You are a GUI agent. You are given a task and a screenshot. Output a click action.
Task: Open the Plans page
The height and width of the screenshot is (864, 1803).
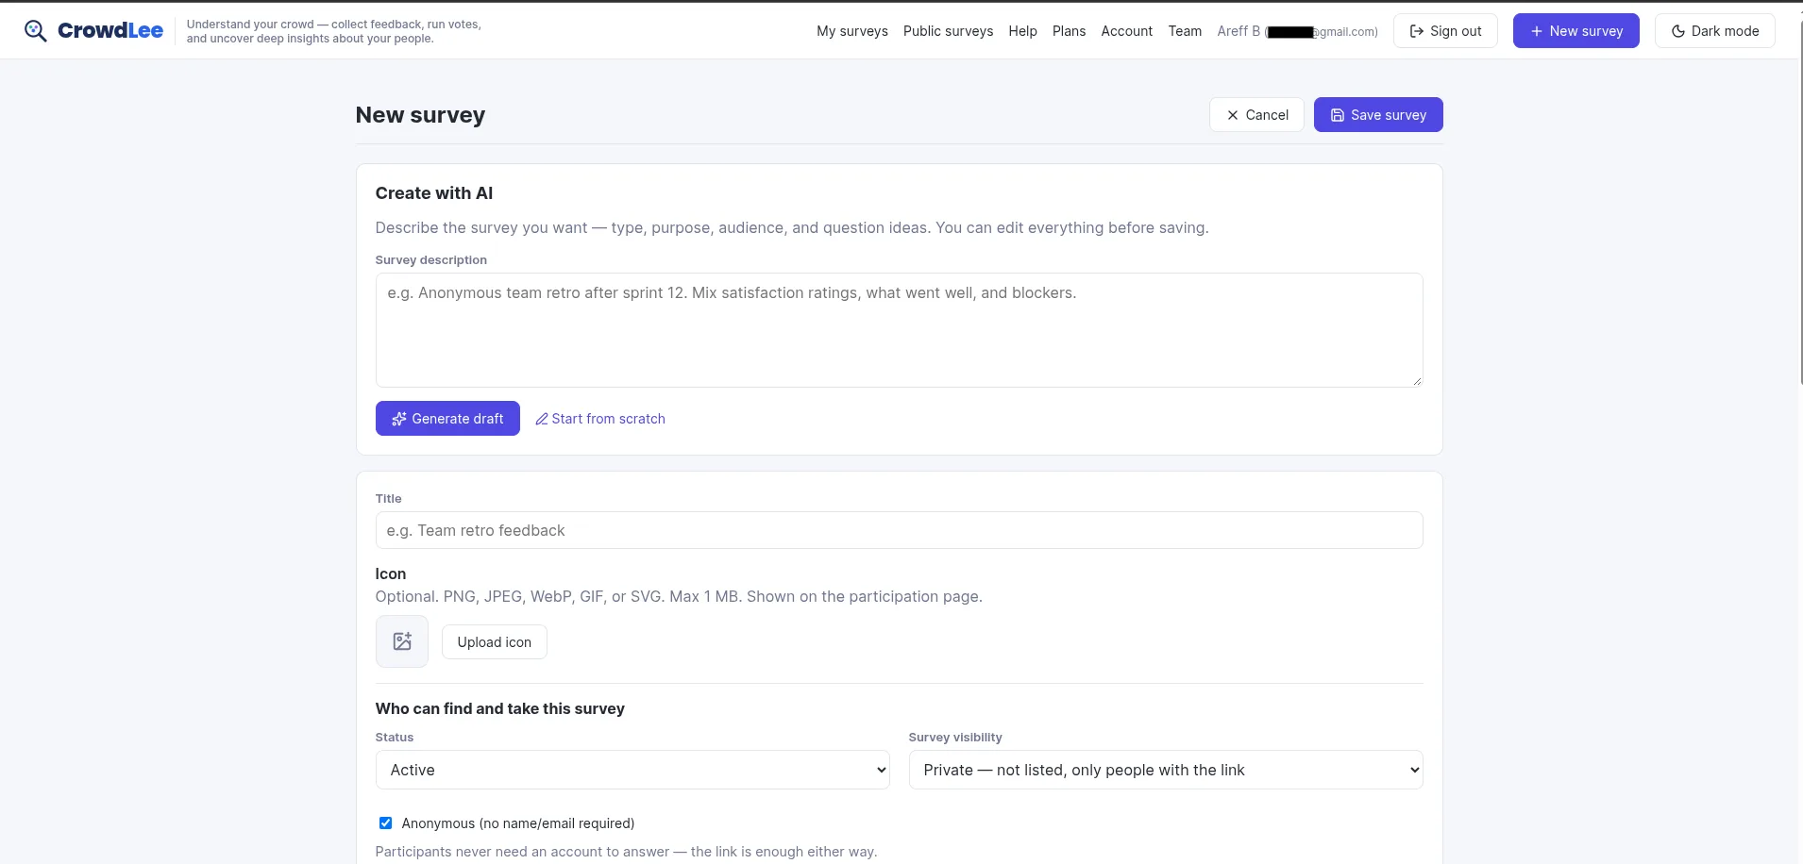(x=1069, y=31)
